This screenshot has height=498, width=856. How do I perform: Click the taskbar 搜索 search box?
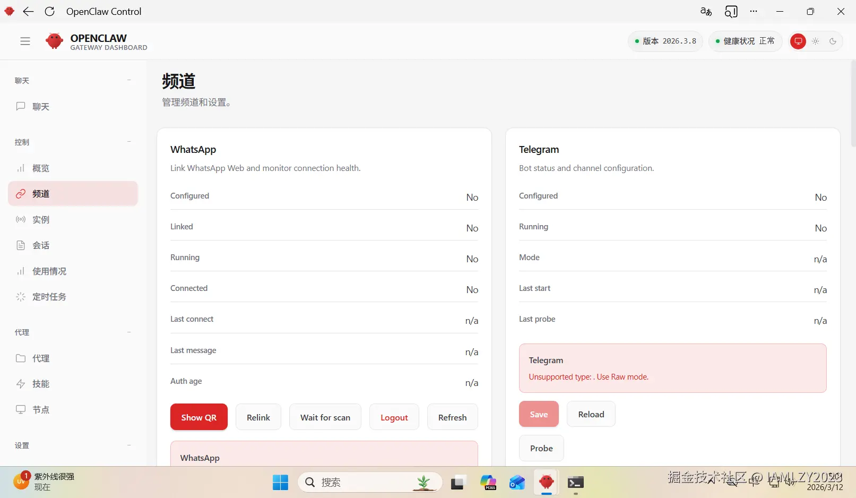[370, 482]
